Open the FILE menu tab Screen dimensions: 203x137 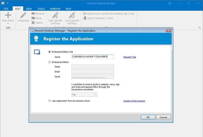6,9
